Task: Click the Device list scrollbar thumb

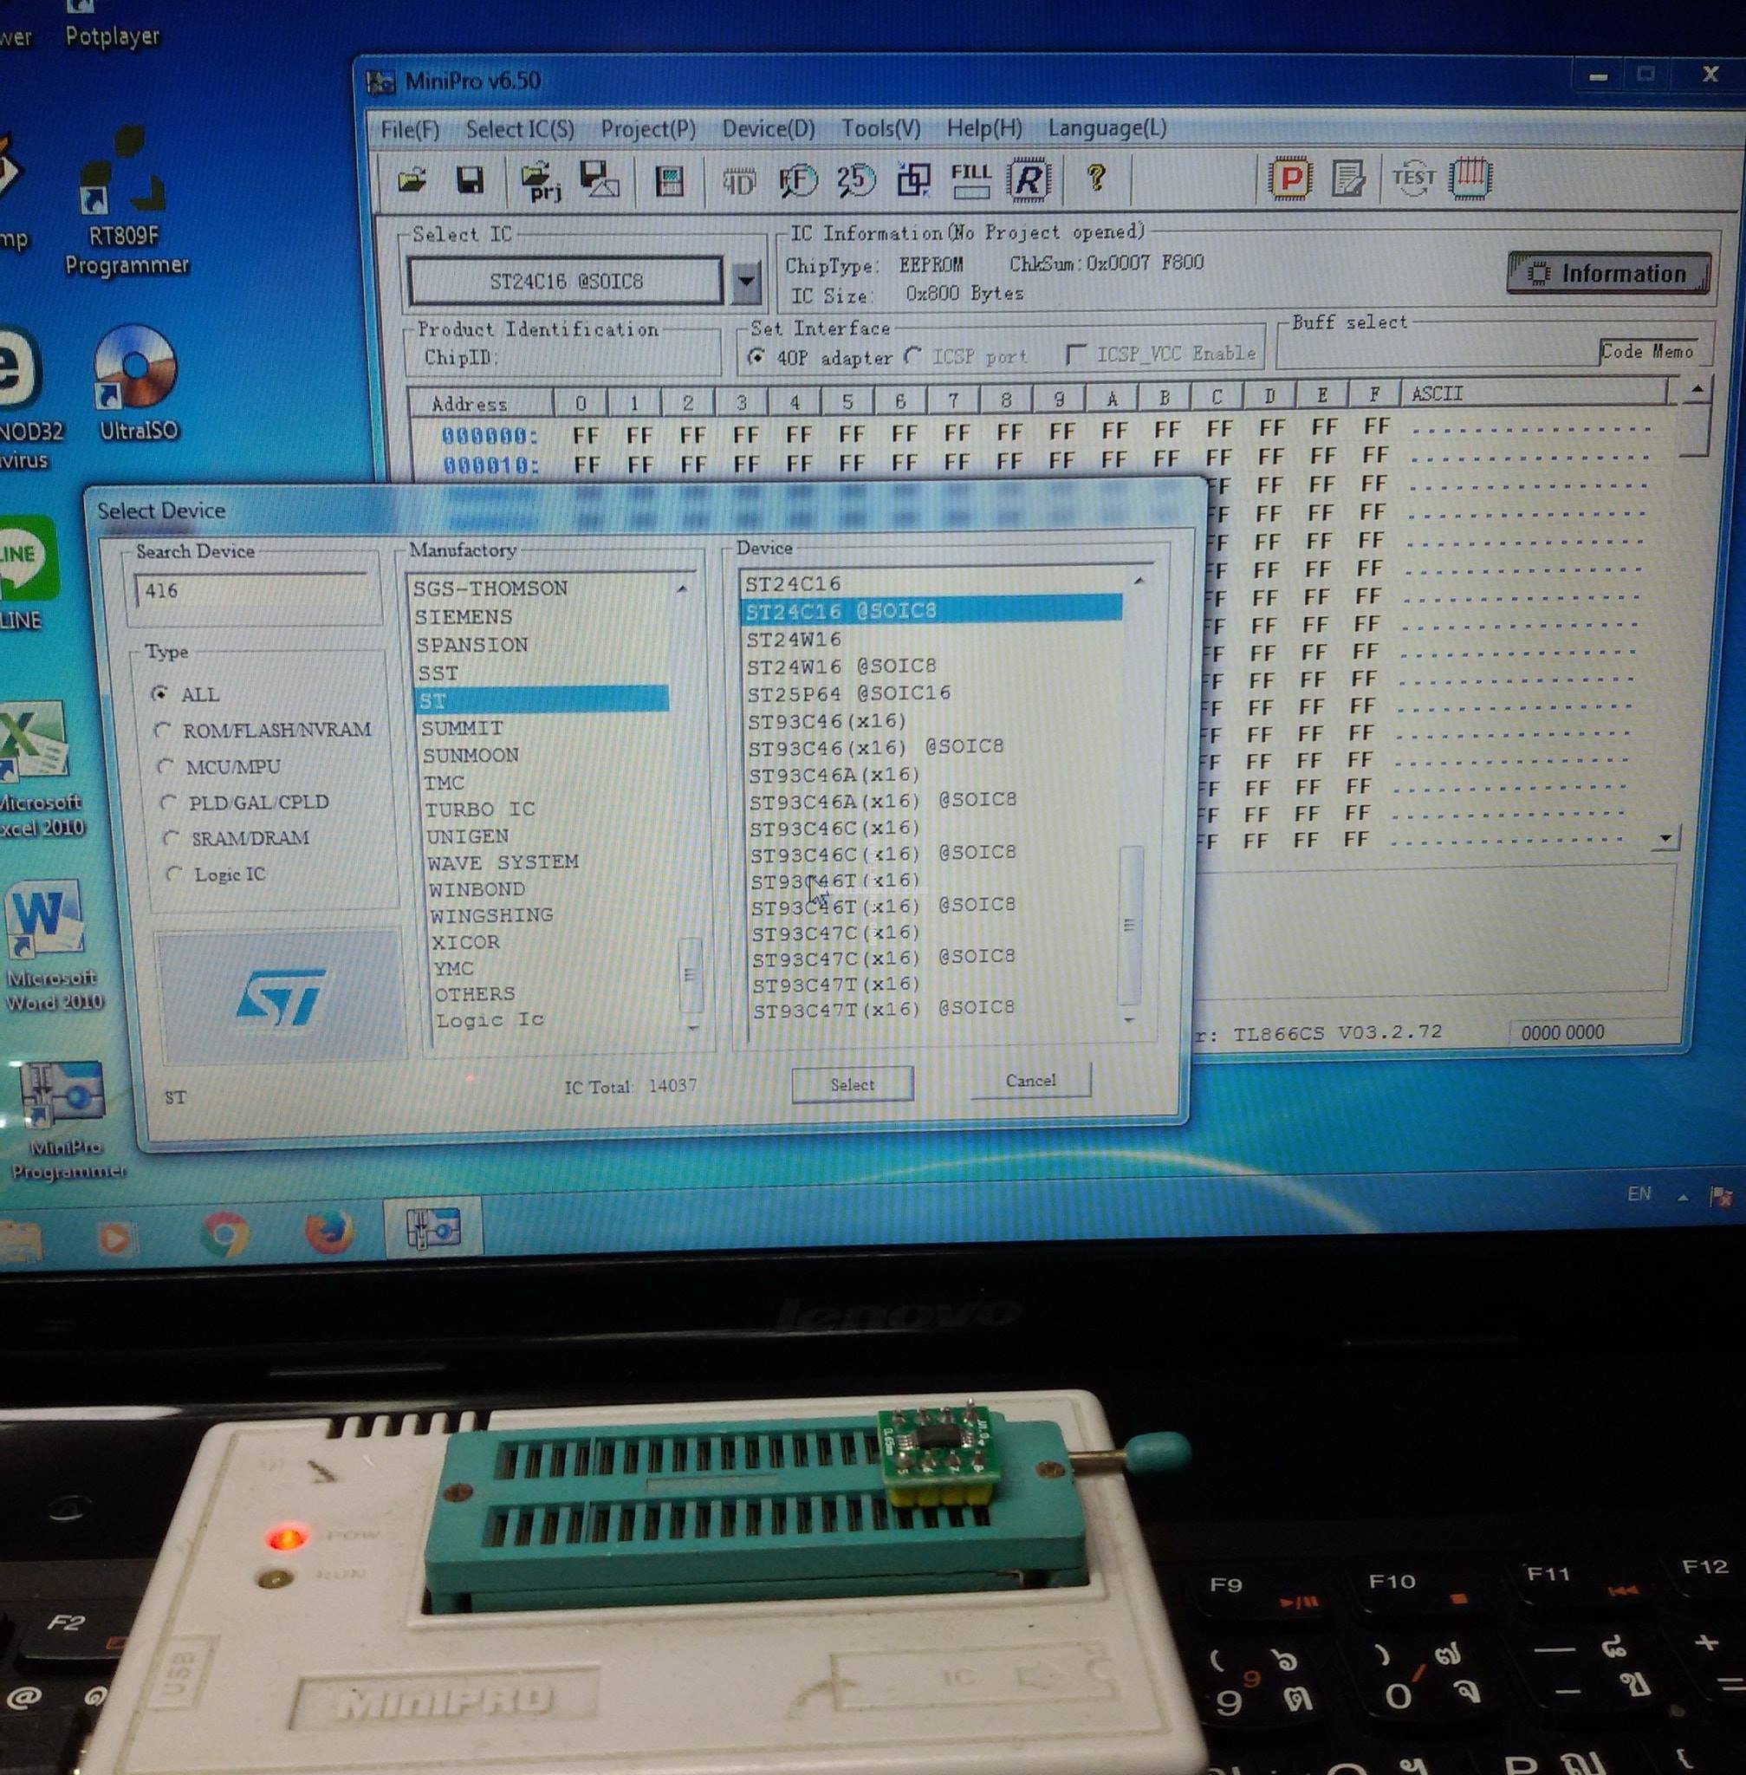Action: tap(1130, 925)
